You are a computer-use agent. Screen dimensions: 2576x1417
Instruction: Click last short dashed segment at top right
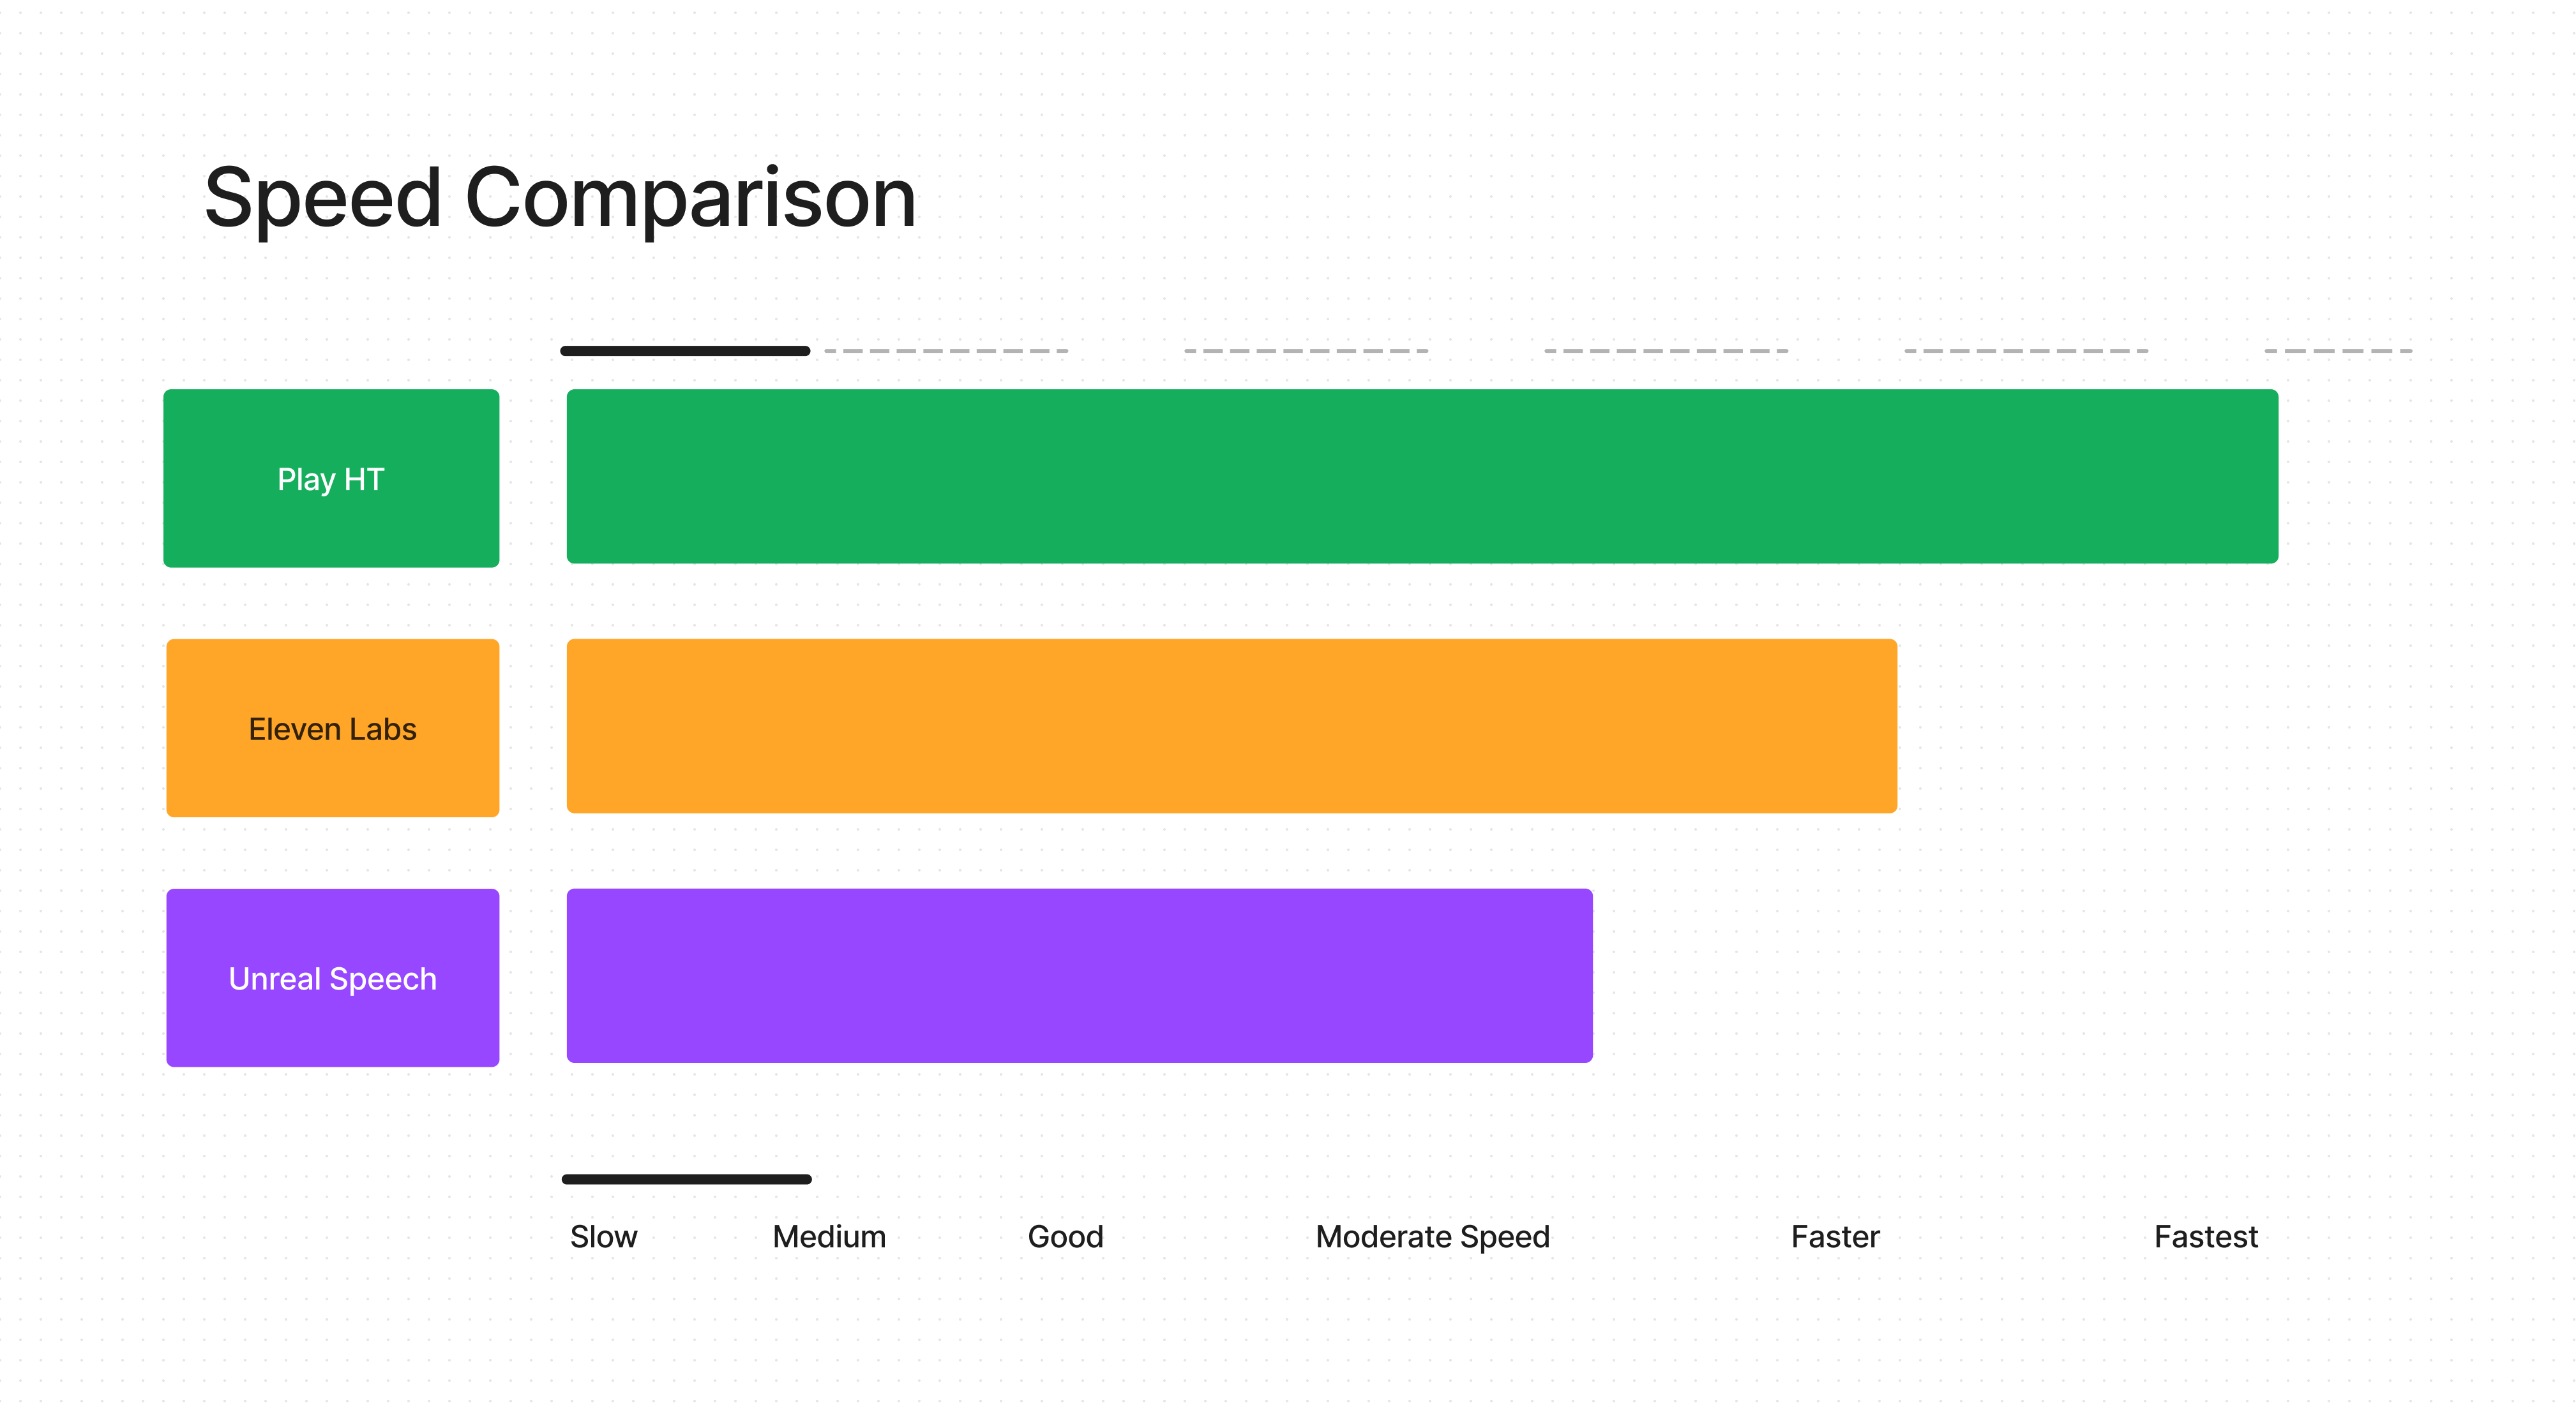point(2339,351)
